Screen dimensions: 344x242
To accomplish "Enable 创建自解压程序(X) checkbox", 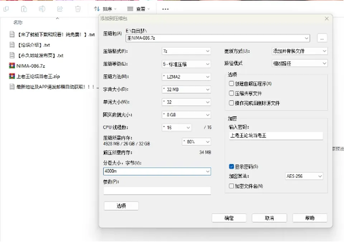I will [231, 84].
